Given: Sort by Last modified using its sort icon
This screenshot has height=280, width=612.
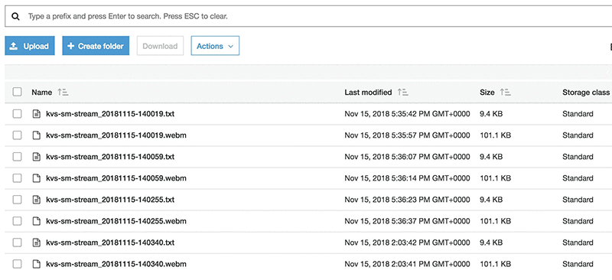Looking at the screenshot, I should tap(403, 93).
